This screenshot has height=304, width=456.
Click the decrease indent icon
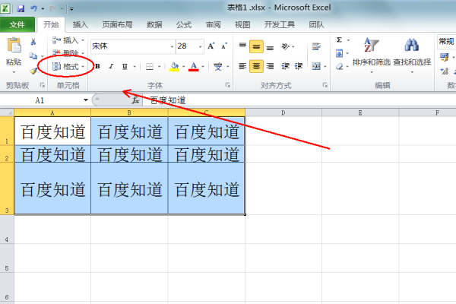click(x=285, y=66)
